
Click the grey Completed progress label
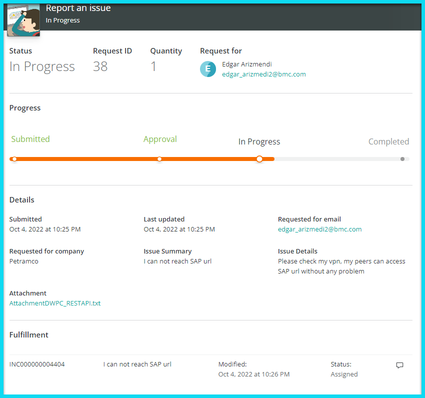point(388,142)
